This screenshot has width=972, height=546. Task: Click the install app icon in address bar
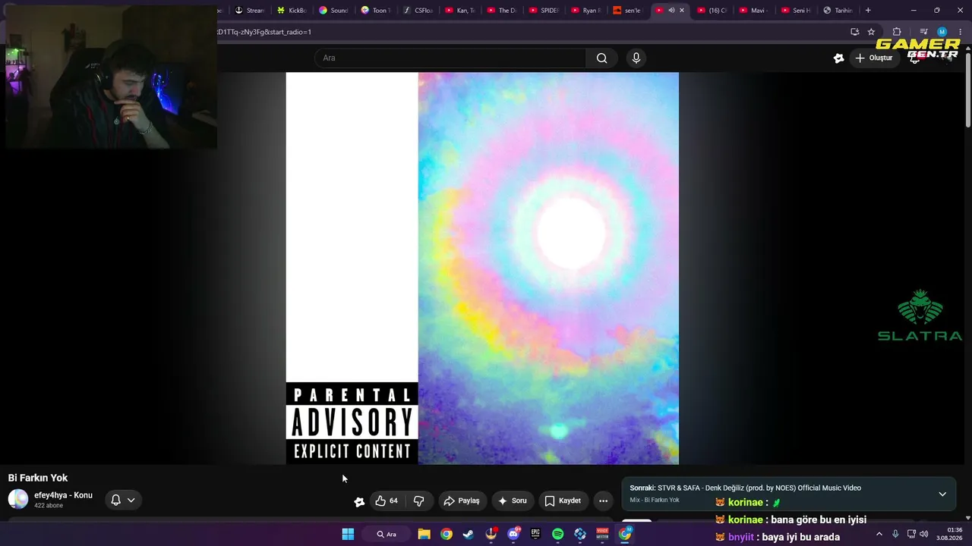[x=854, y=32]
